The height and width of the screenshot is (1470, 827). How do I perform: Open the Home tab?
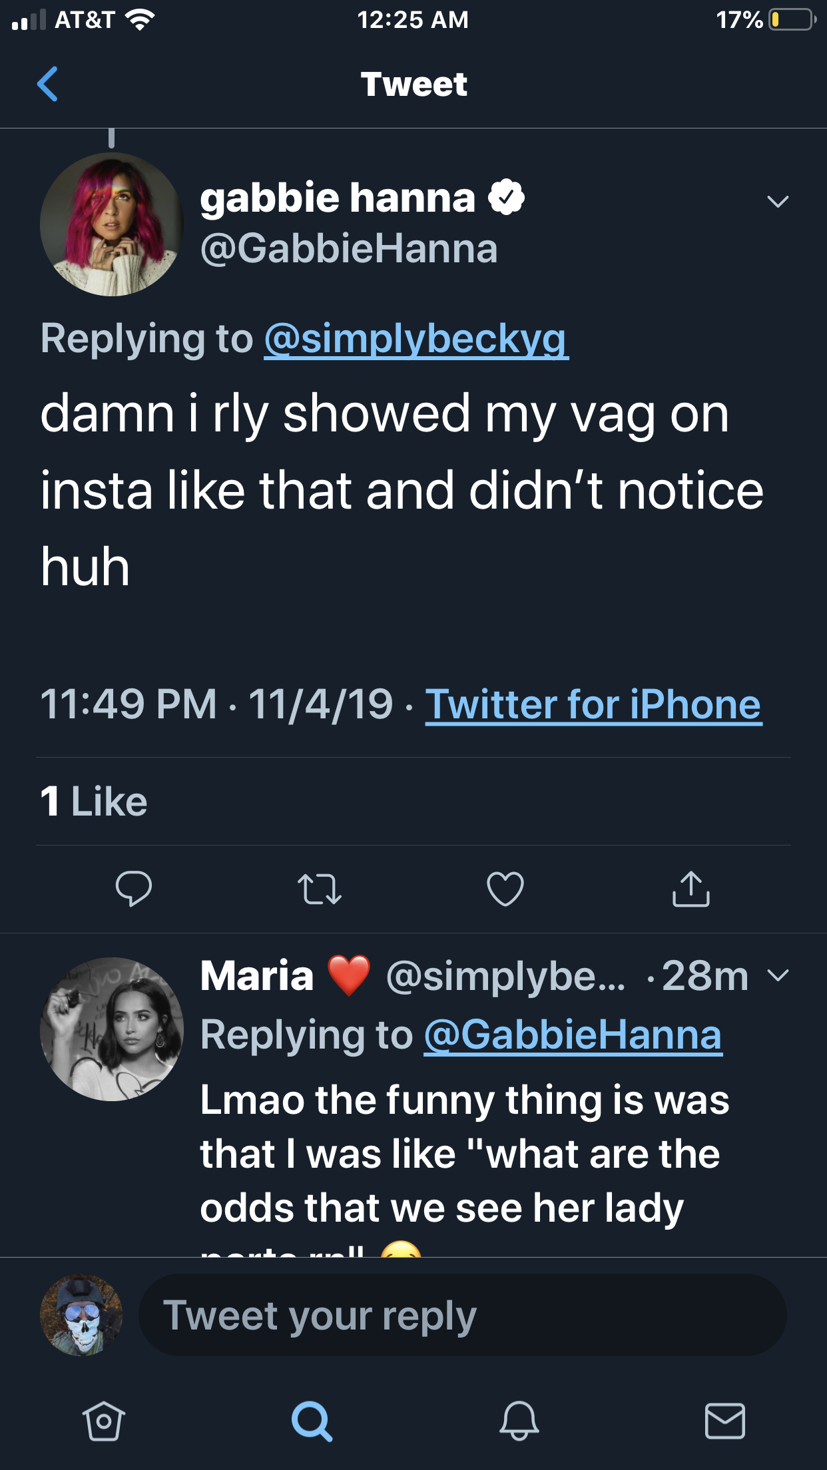point(103,1421)
